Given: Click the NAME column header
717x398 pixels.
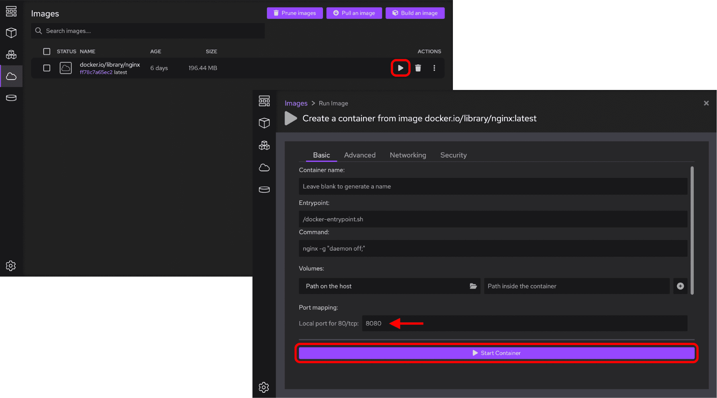Looking at the screenshot, I should (88, 51).
